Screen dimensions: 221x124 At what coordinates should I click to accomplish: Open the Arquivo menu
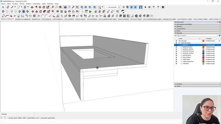click(x=3, y=4)
